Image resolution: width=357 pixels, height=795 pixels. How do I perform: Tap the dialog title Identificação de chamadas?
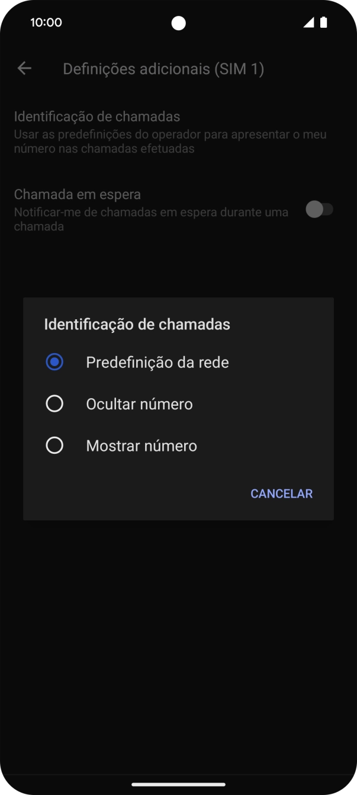[x=137, y=324]
